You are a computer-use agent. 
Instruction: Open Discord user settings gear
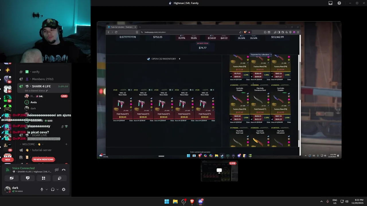[x=64, y=189]
